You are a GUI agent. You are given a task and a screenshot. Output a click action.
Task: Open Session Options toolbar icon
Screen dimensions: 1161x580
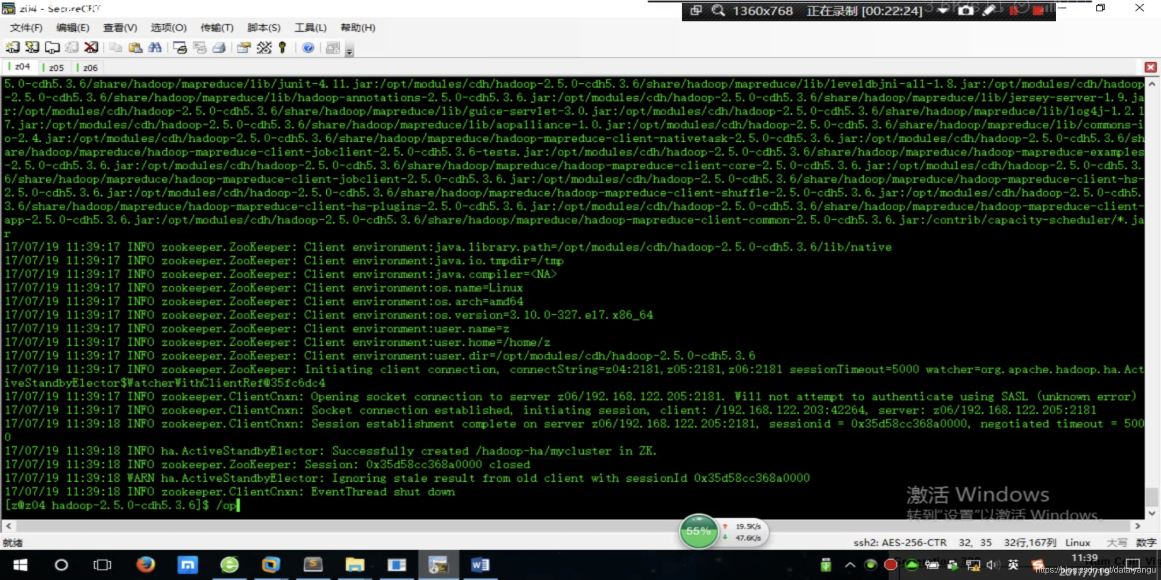pos(243,48)
